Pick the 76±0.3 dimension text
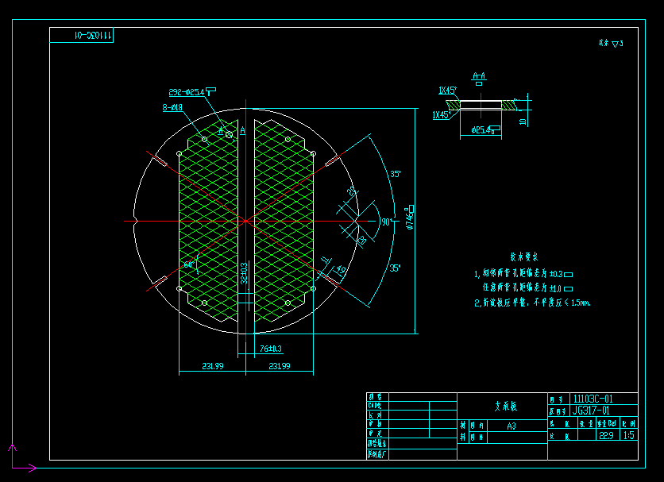The image size is (664, 482). tap(271, 349)
